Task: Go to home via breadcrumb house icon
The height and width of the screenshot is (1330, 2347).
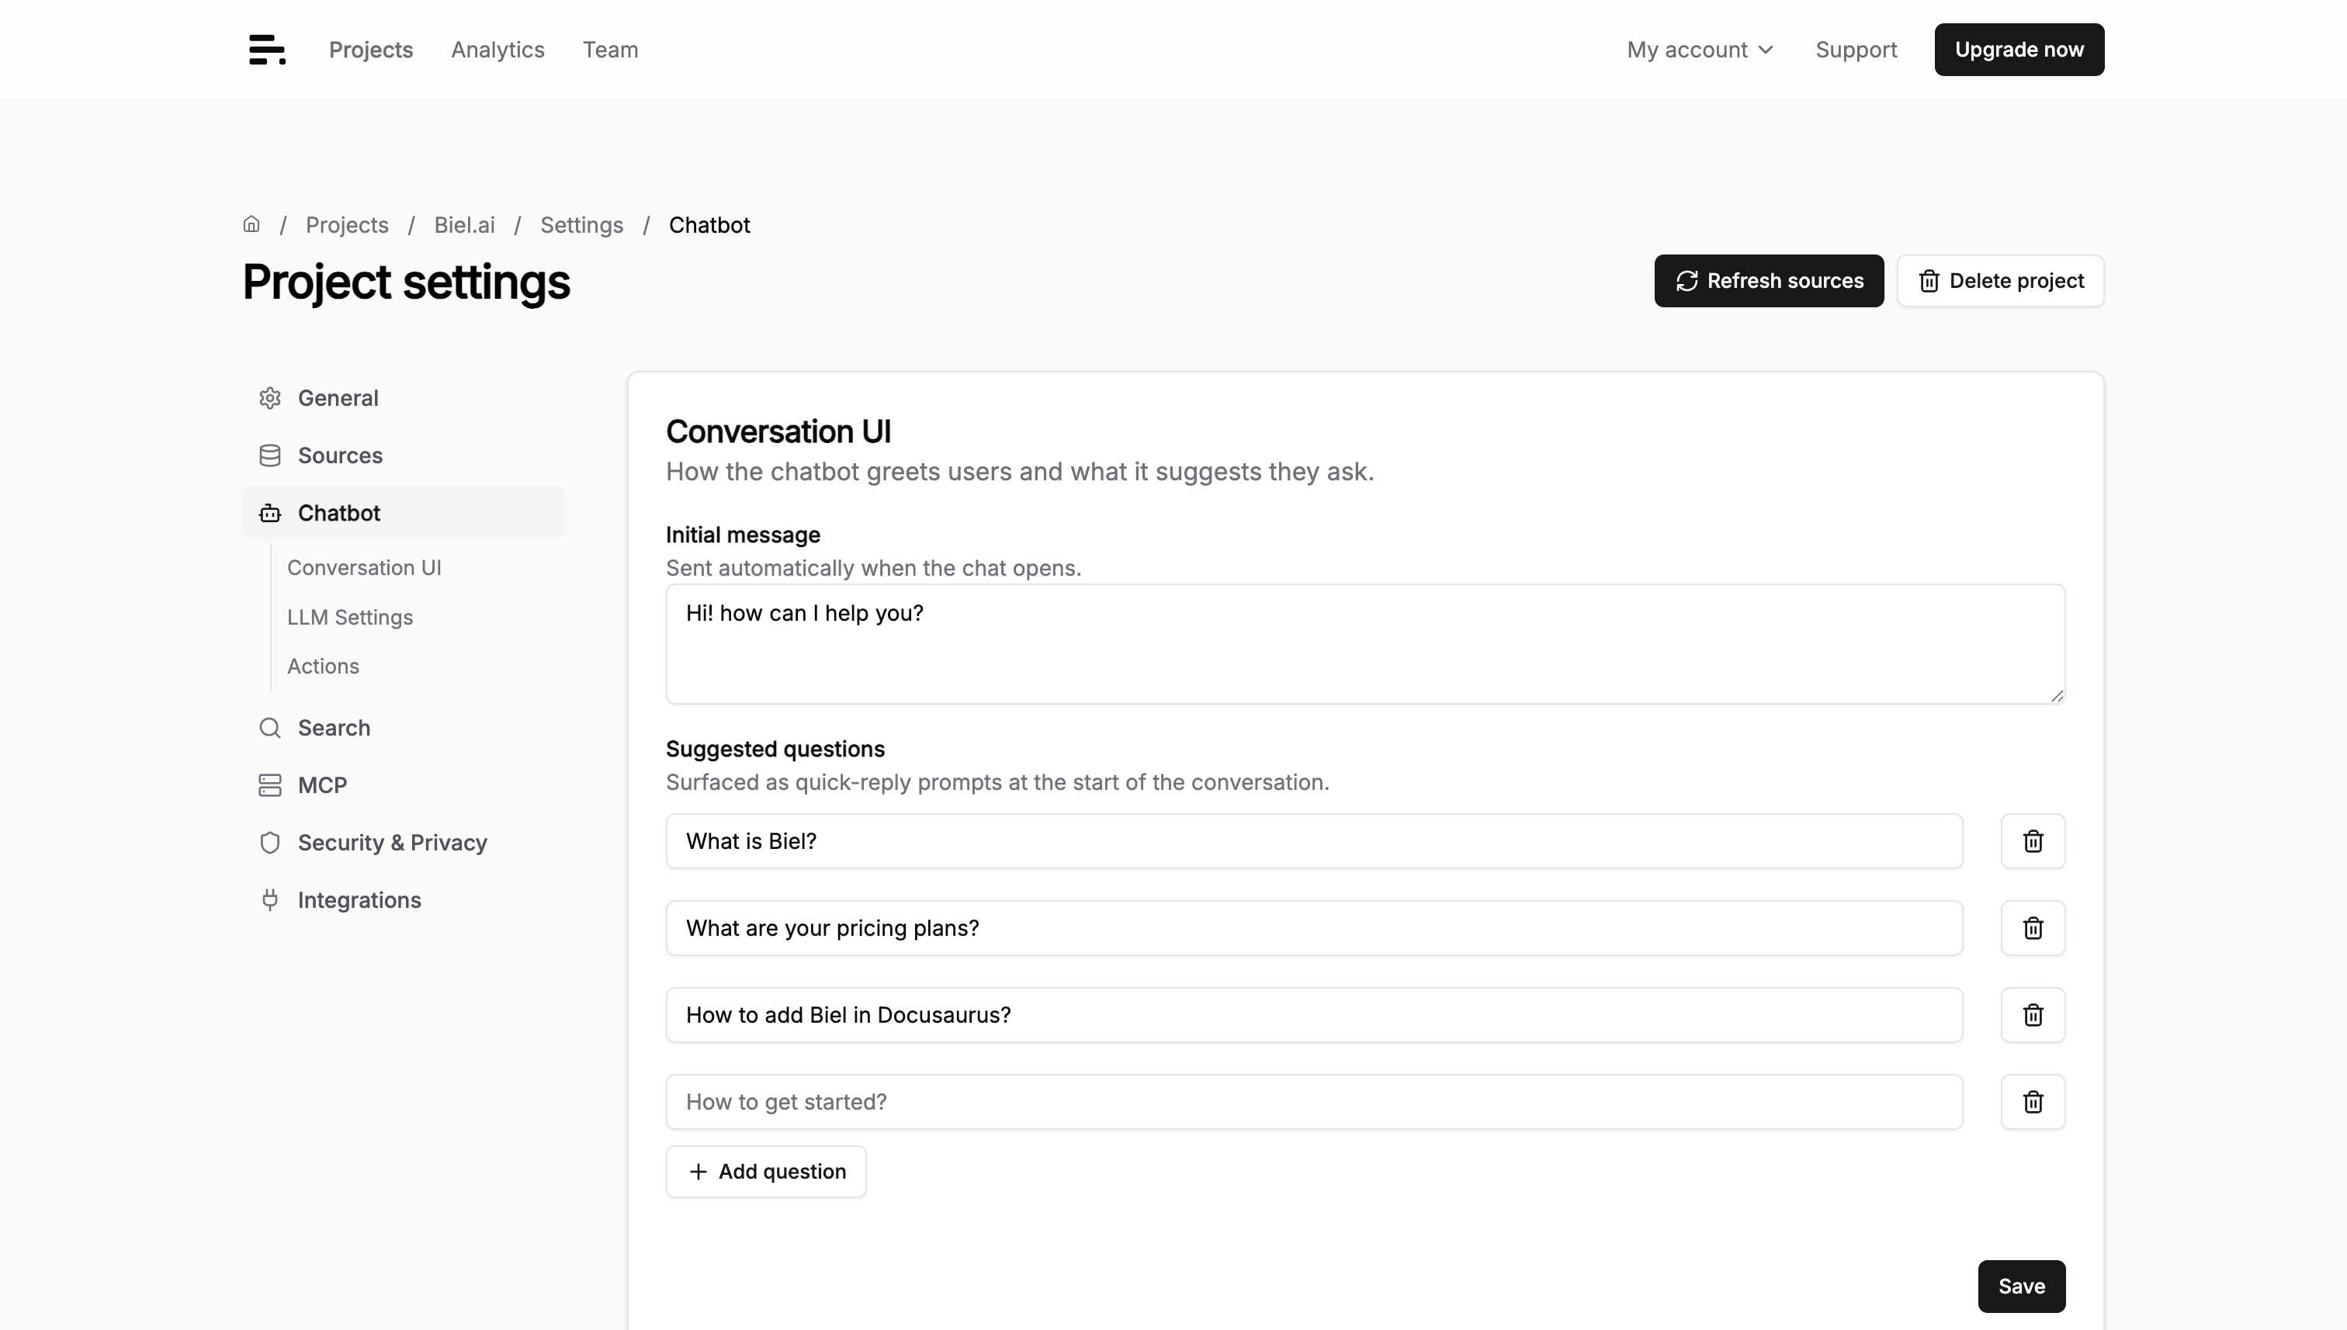Action: (251, 223)
